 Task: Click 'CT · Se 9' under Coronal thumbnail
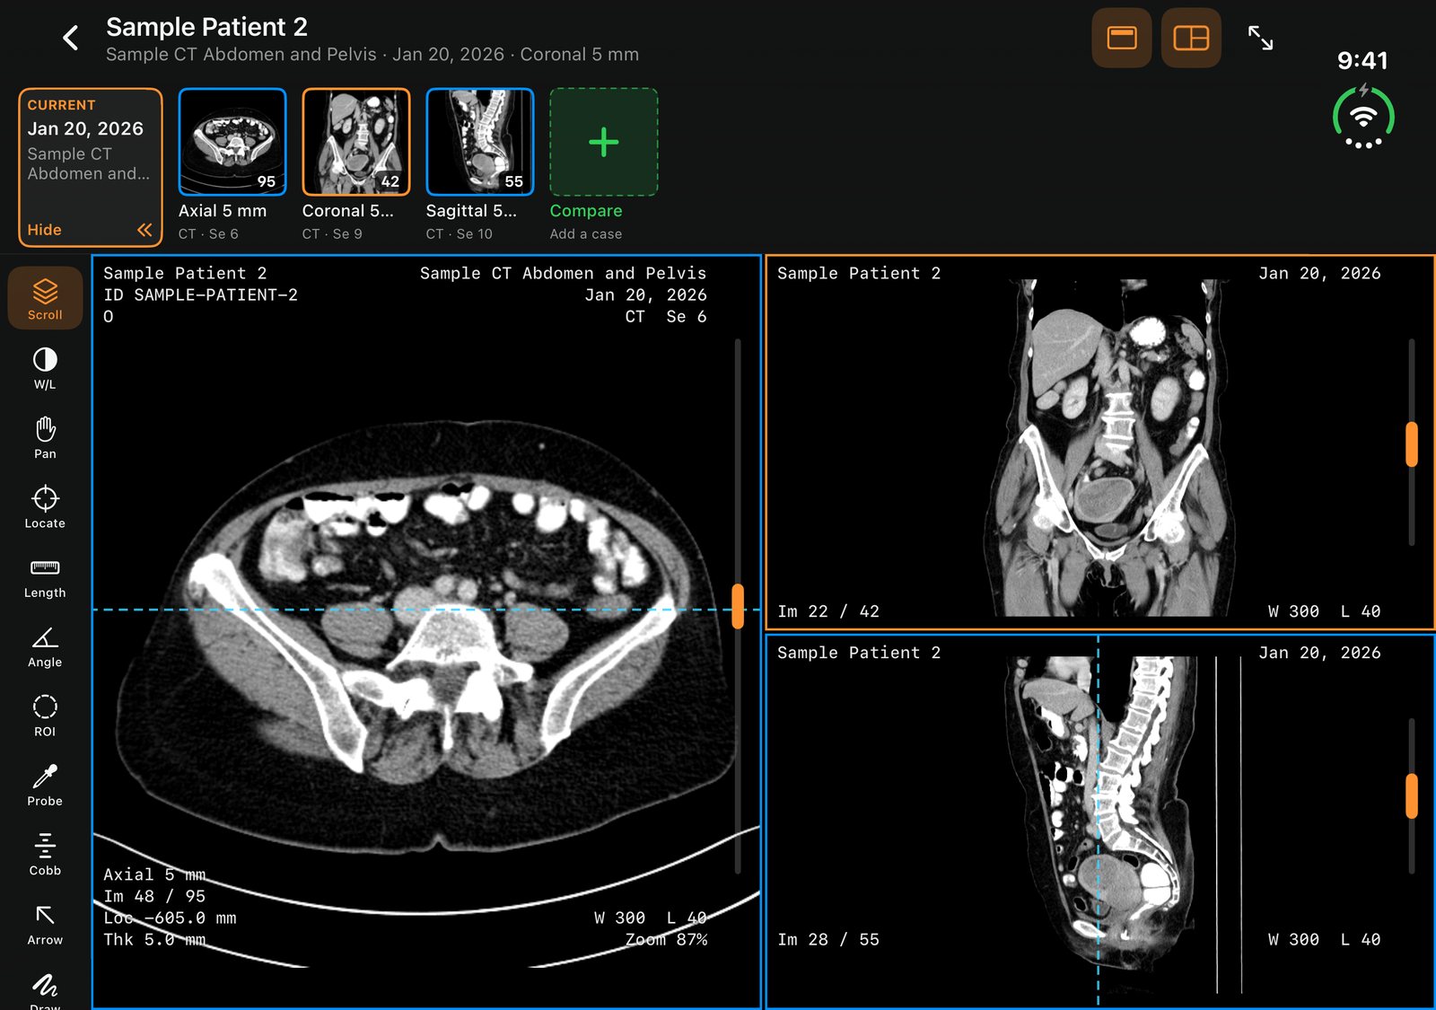(332, 234)
